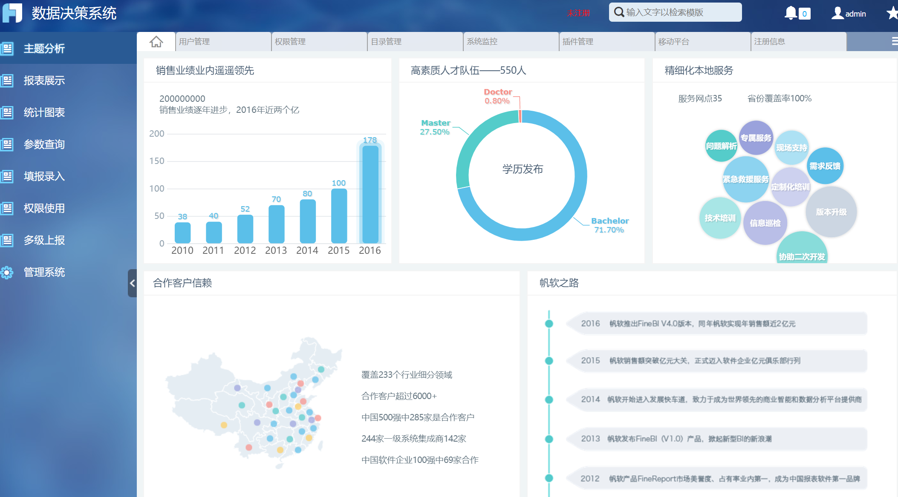The height and width of the screenshot is (497, 898).
Task: Click the icon beside 多级上报
Action: pyautogui.click(x=7, y=240)
